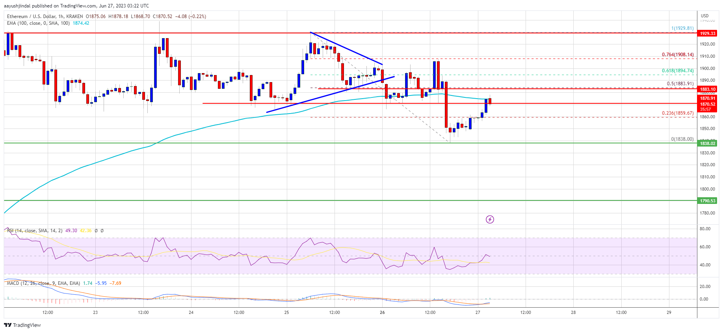
Task: Click the red 1870.91 price label
Action: (707, 98)
